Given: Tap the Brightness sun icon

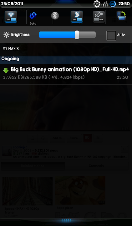Looking at the screenshot, I should pyautogui.click(x=6, y=35).
